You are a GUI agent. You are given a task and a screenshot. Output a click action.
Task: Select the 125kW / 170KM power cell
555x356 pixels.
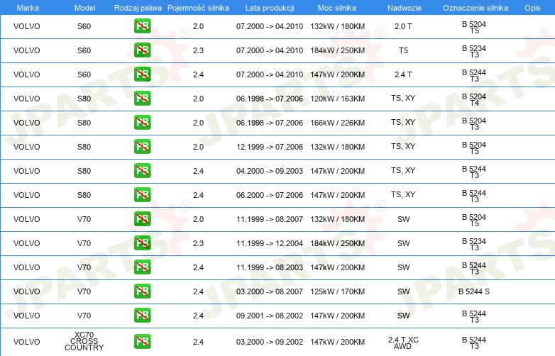pos(337,291)
